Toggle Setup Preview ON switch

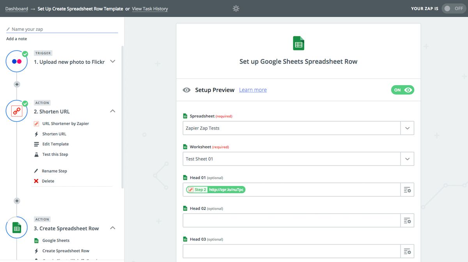[402, 90]
